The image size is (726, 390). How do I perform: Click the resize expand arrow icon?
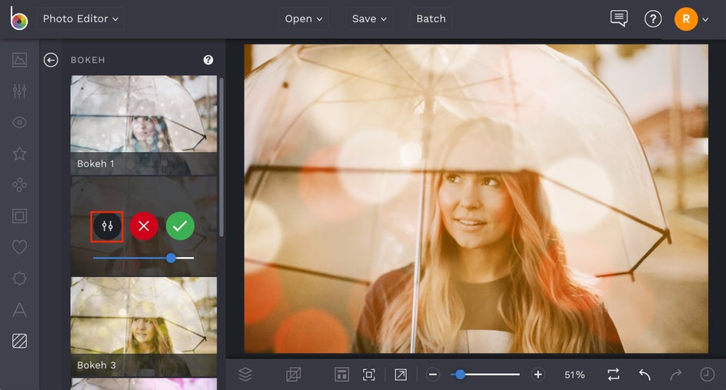pos(401,375)
